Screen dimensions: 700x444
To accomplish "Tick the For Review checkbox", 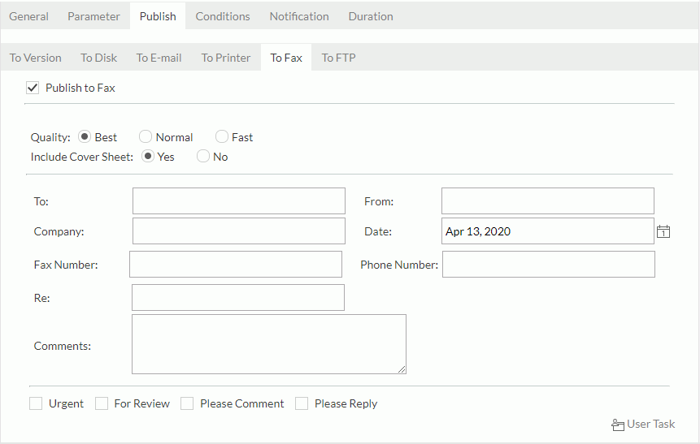I will pos(102,403).
